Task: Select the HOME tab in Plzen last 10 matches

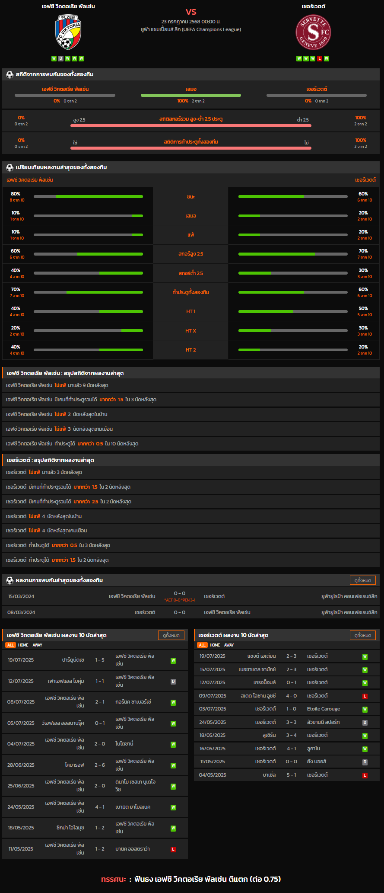Action: (x=23, y=645)
